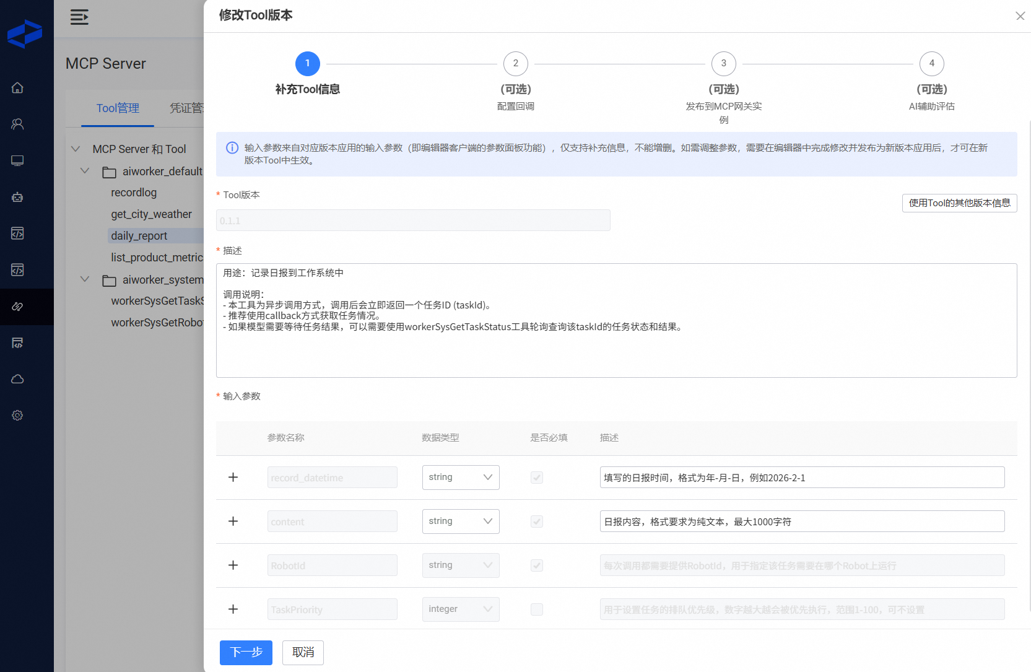The height and width of the screenshot is (672, 1031).
Task: Go to step 2 配置回调
Action: pyautogui.click(x=516, y=64)
